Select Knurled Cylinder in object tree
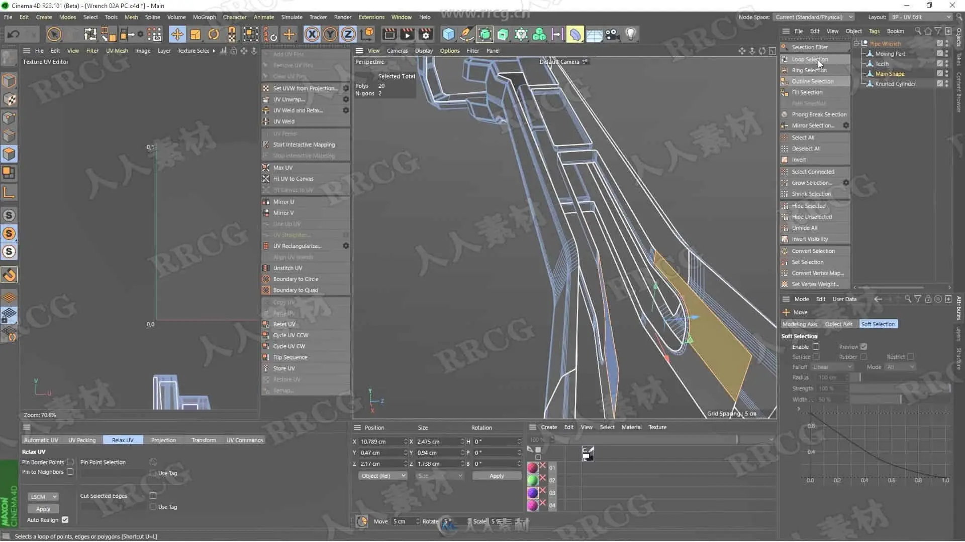This screenshot has width=965, height=542. coord(895,84)
